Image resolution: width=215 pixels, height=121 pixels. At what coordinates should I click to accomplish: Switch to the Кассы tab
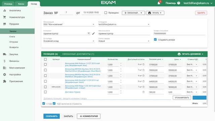21,4
